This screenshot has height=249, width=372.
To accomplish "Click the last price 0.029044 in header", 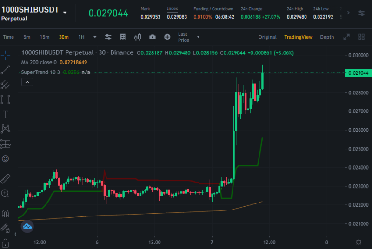I will pyautogui.click(x=108, y=13).
